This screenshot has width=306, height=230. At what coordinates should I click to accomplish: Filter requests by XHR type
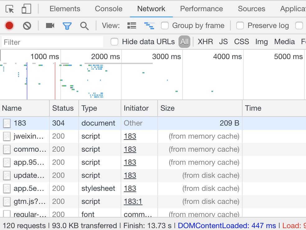205,42
